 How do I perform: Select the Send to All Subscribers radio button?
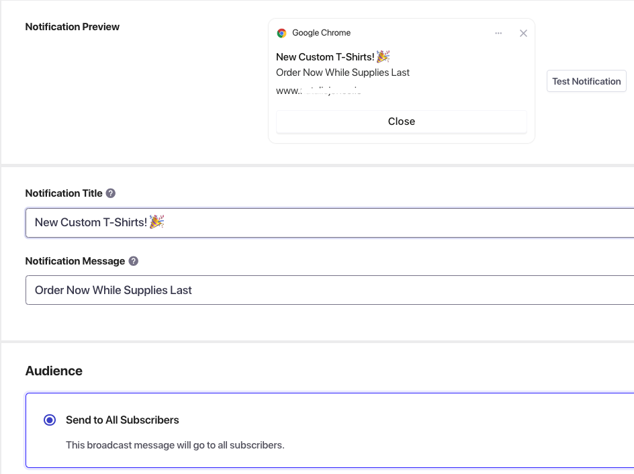point(50,420)
